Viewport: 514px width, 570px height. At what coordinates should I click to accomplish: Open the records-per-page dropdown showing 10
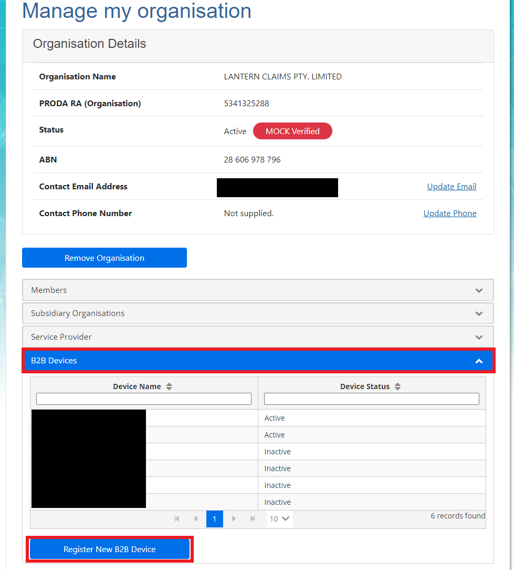click(x=279, y=518)
